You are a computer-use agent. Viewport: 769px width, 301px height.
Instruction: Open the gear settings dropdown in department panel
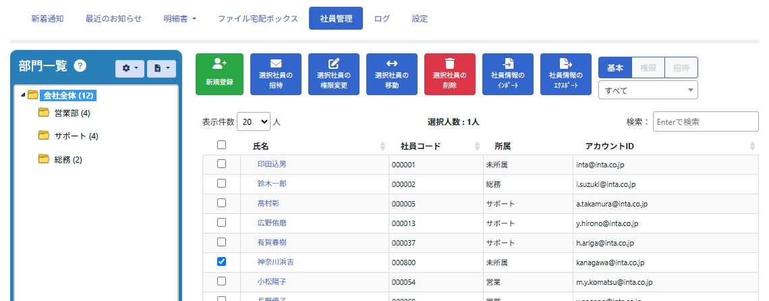click(x=130, y=68)
